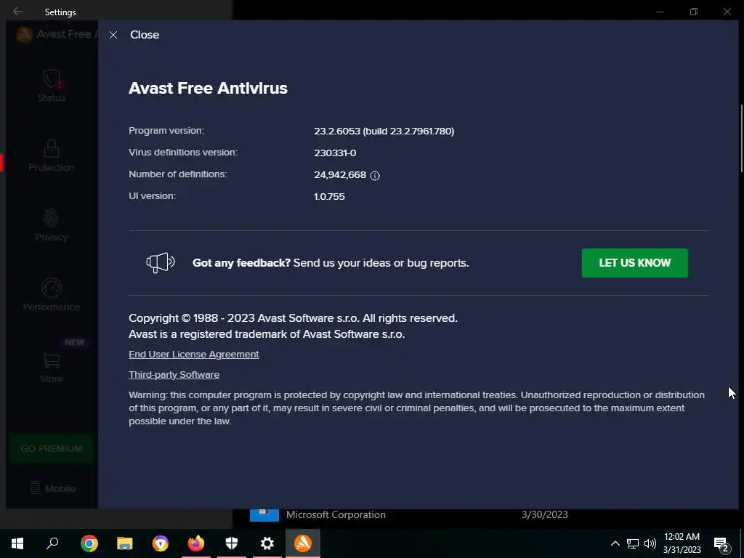
Task: Open the Protection section in Avast sidebar
Action: (52, 155)
